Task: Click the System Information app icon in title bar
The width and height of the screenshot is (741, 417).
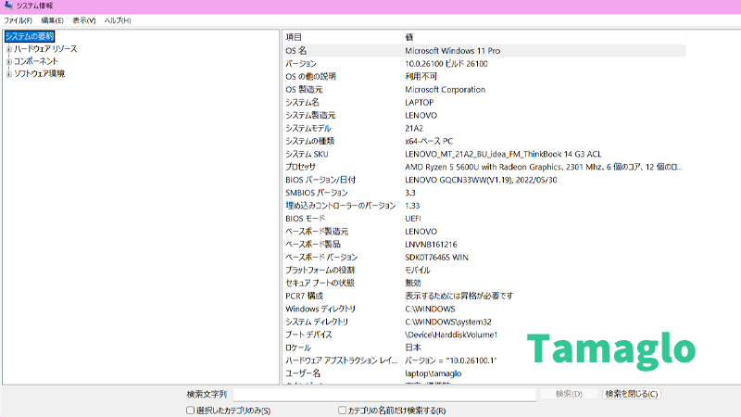Action: coord(8,6)
